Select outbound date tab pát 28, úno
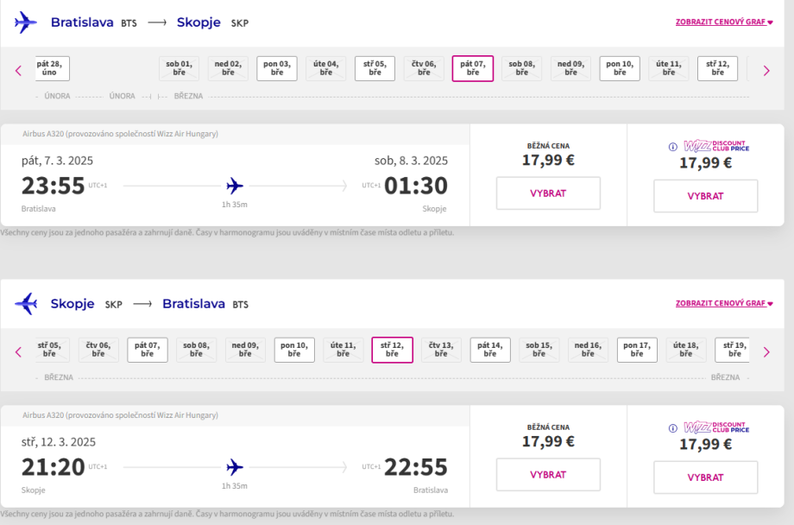This screenshot has height=525, width=794. 50,68
